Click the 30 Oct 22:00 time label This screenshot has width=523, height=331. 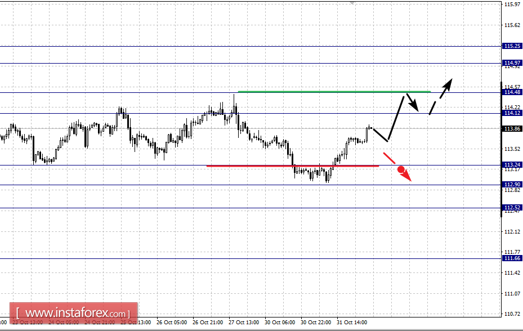tap(315, 323)
